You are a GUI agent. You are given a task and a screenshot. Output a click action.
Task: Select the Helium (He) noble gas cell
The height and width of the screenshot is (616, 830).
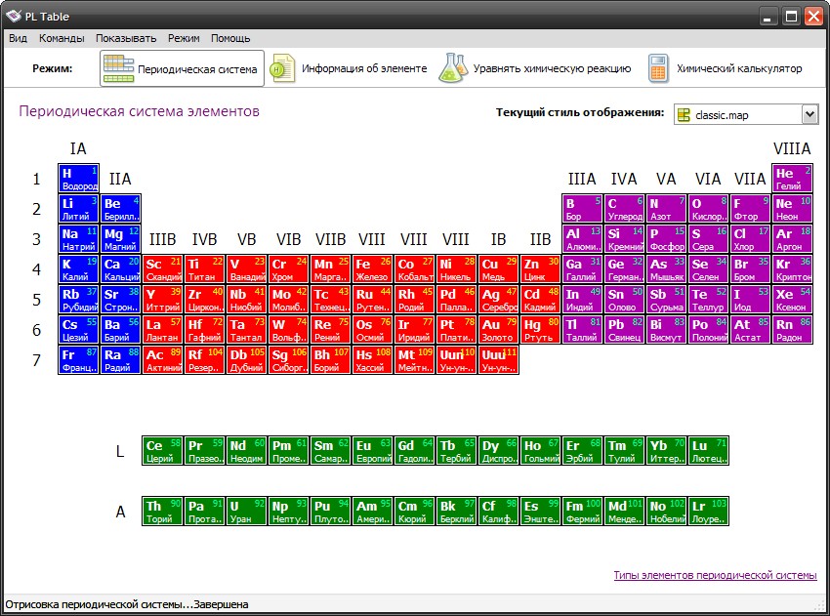[793, 179]
